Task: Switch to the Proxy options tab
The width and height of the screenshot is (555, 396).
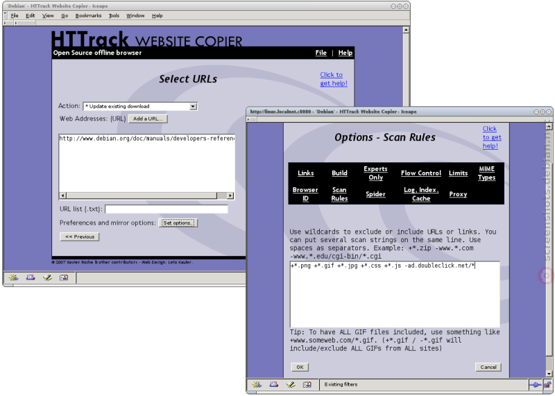Action: [458, 194]
